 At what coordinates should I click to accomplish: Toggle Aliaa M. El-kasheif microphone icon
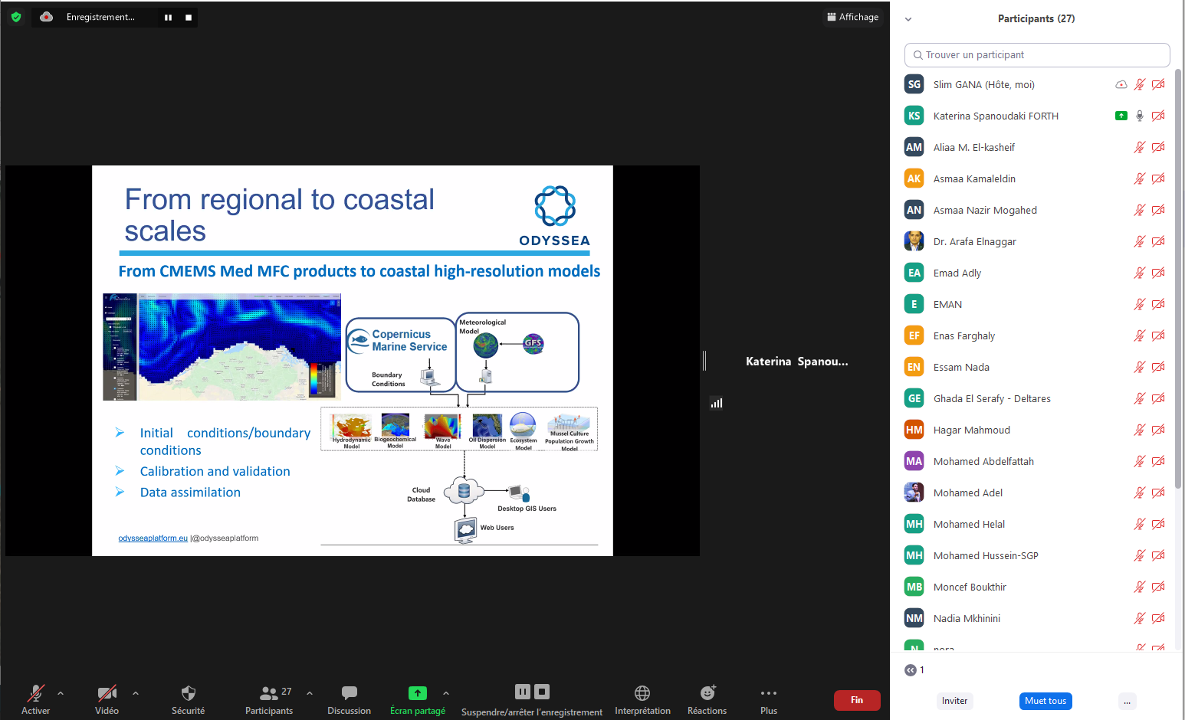(x=1140, y=147)
